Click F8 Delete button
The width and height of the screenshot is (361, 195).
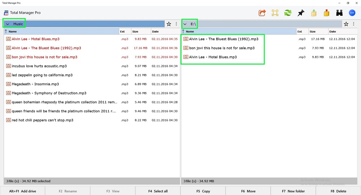339,191
